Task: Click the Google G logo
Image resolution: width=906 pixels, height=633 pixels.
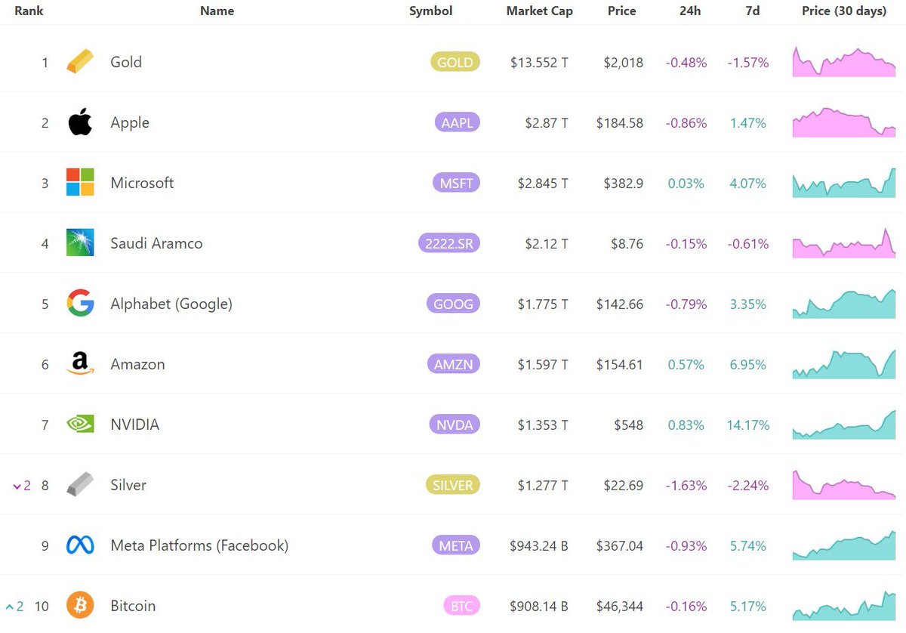Action: coord(80,303)
